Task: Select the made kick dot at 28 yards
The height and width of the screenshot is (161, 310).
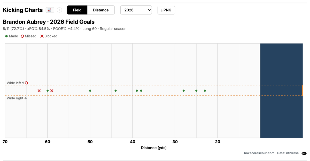Action: [x=184, y=91]
